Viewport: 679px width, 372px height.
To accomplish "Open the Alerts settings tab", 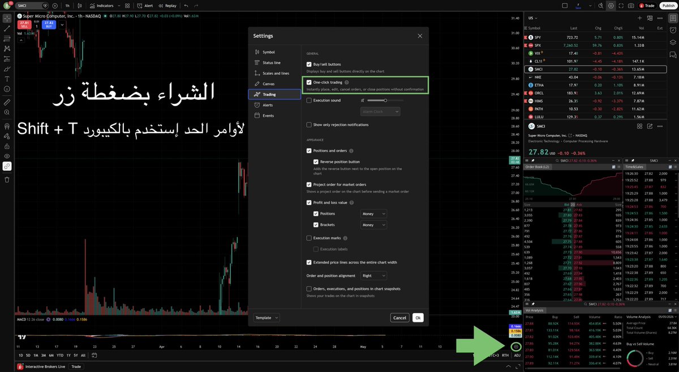I will pyautogui.click(x=274, y=105).
